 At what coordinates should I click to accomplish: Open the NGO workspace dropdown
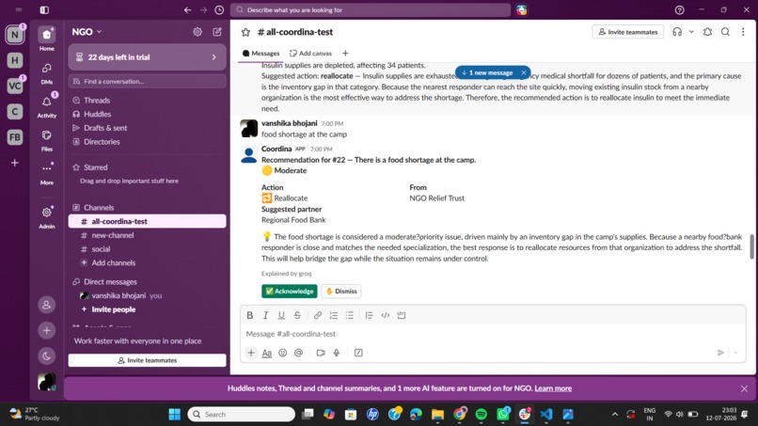87,32
